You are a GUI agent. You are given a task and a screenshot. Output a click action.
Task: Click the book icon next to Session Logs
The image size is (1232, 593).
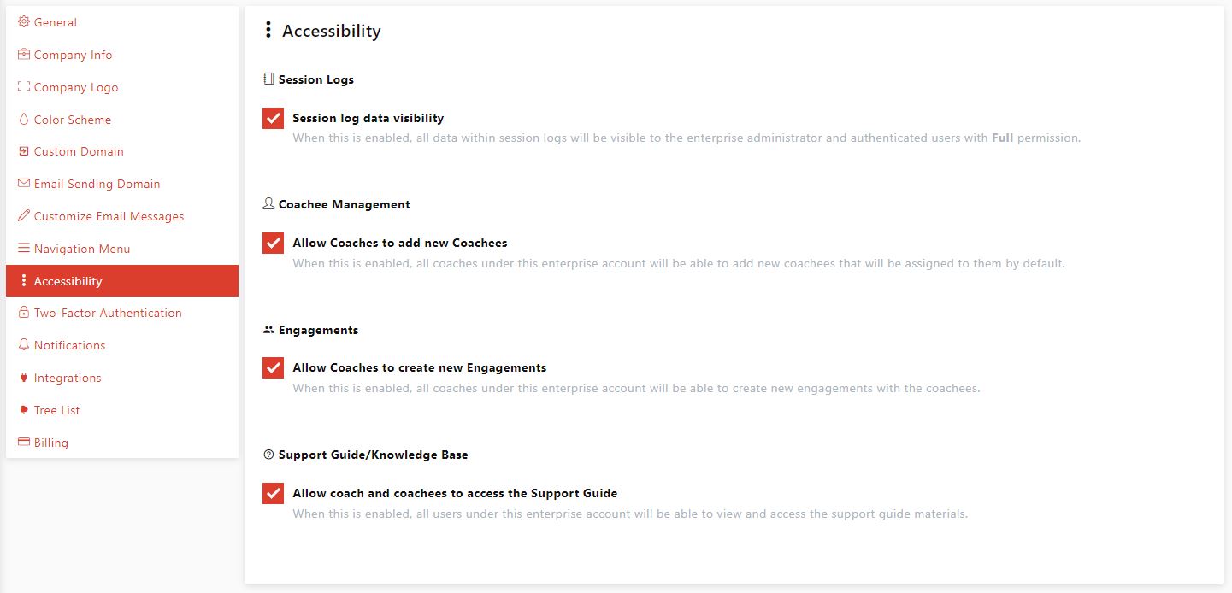(268, 79)
